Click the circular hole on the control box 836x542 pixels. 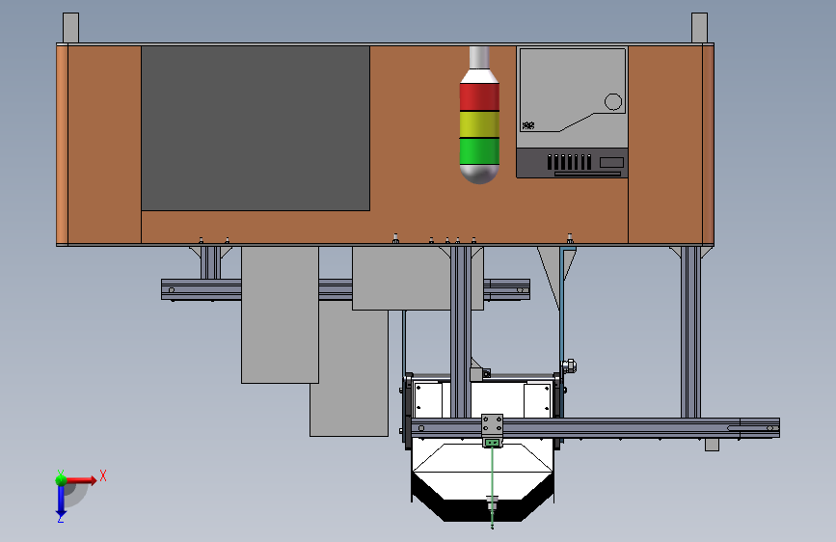(613, 101)
